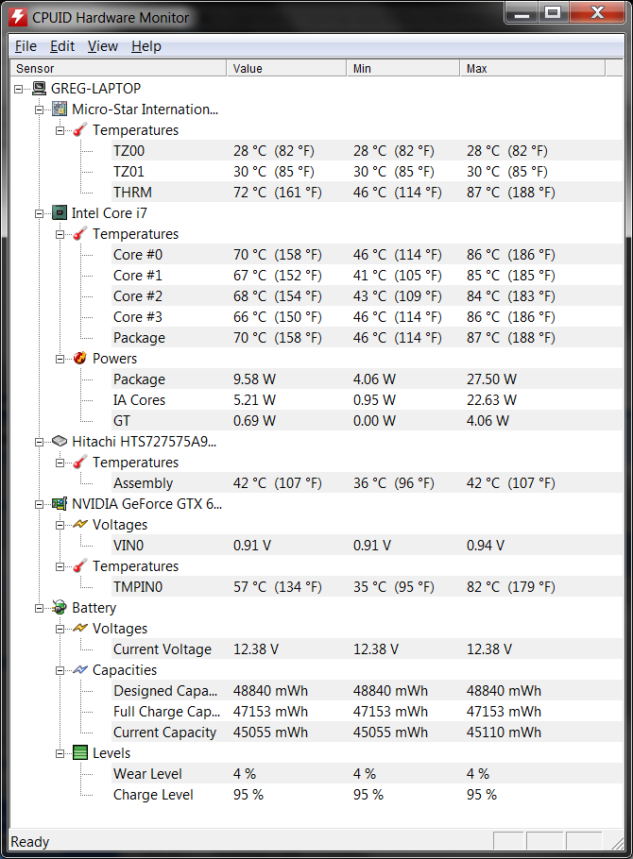Click the Max column header

[x=532, y=68]
